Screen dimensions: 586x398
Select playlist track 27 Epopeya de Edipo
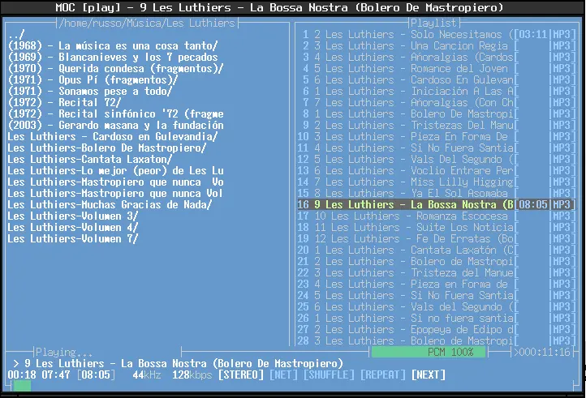[436, 329]
